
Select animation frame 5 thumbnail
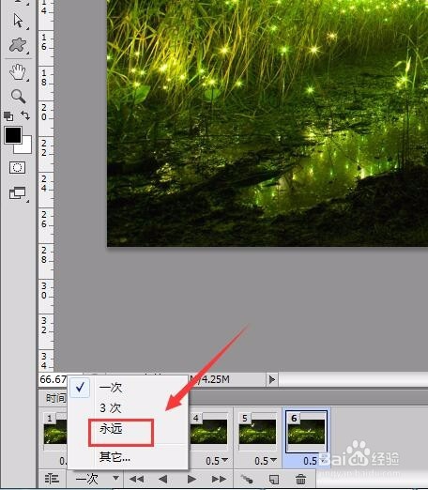[257, 432]
